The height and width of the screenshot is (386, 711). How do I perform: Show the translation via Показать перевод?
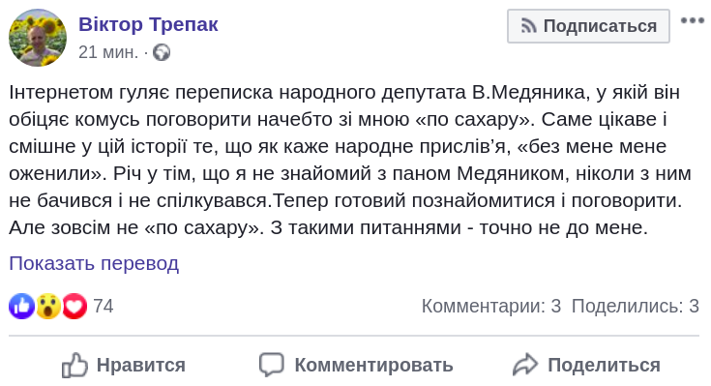click(x=94, y=263)
